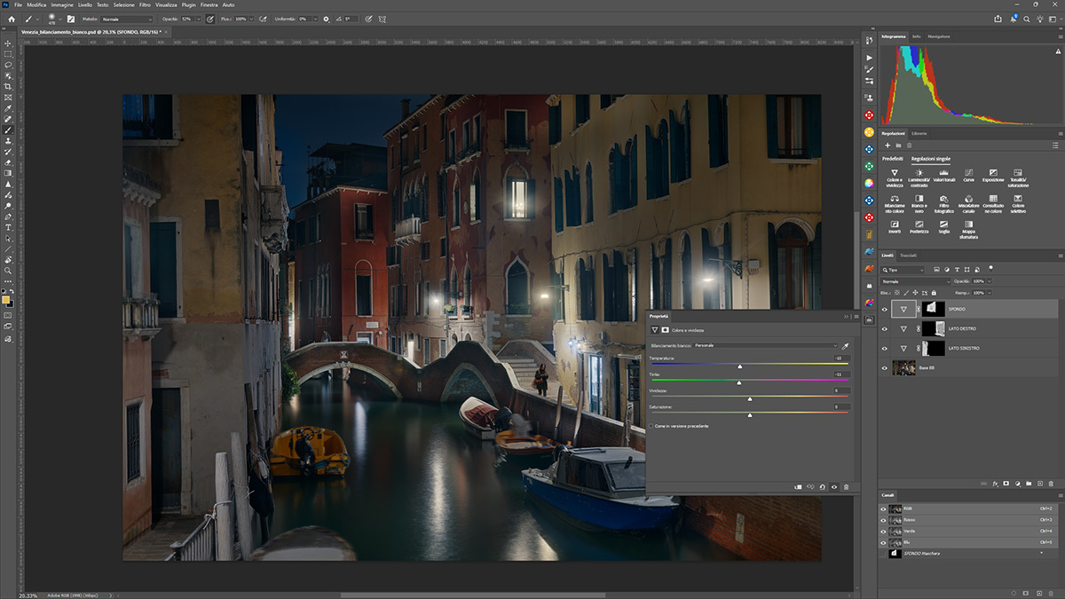Image resolution: width=1065 pixels, height=599 pixels.
Task: Hide the Base BB layer
Action: point(884,367)
